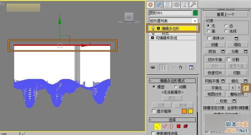The image size is (251, 135).
Task: Open 保持 UV settings box icon
Action: point(236,38)
